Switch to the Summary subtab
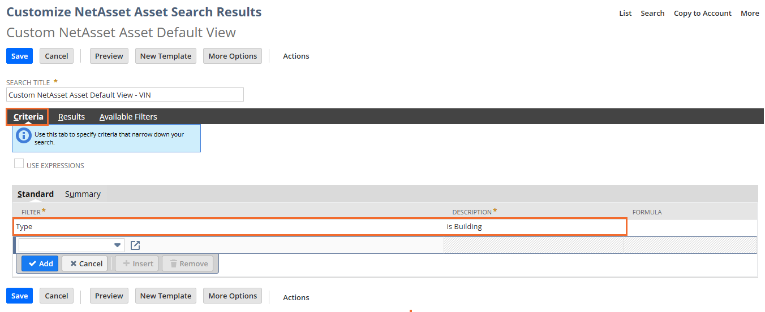This screenshot has height=312, width=765. point(83,194)
